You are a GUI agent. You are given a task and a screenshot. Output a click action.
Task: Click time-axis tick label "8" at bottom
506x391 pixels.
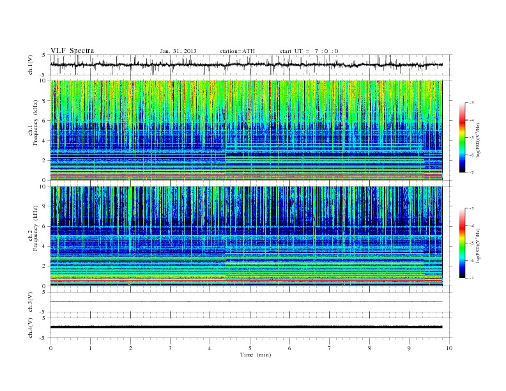tap(369, 348)
